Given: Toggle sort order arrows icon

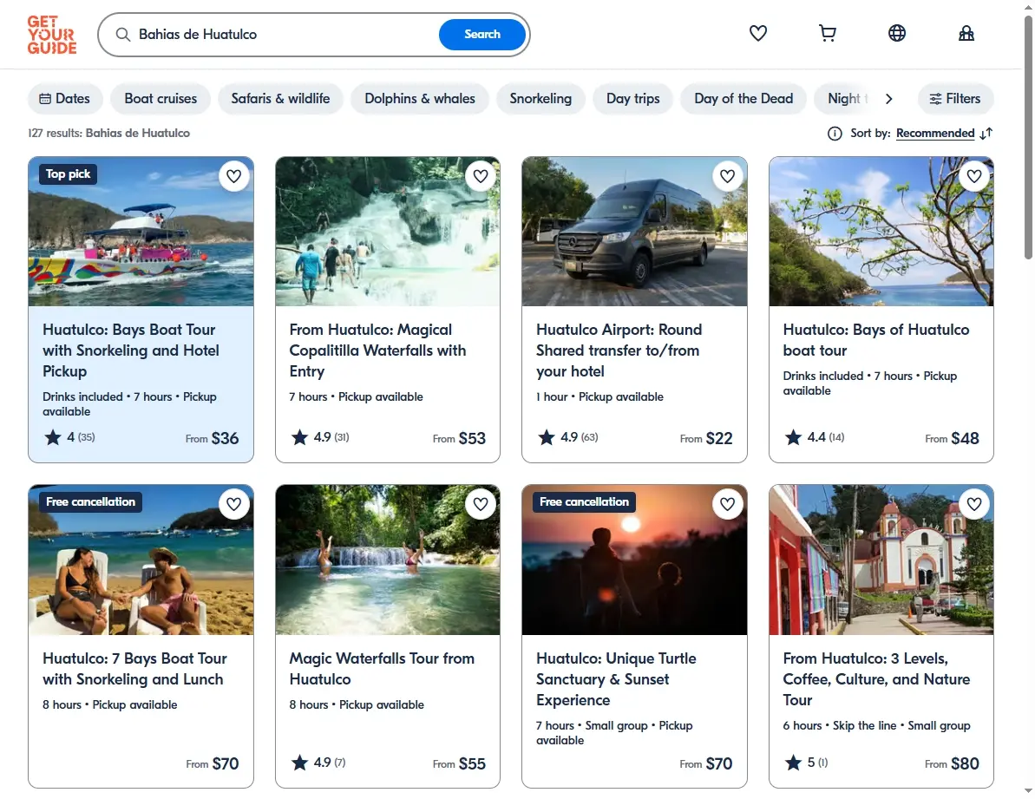Looking at the screenshot, I should pos(986,134).
